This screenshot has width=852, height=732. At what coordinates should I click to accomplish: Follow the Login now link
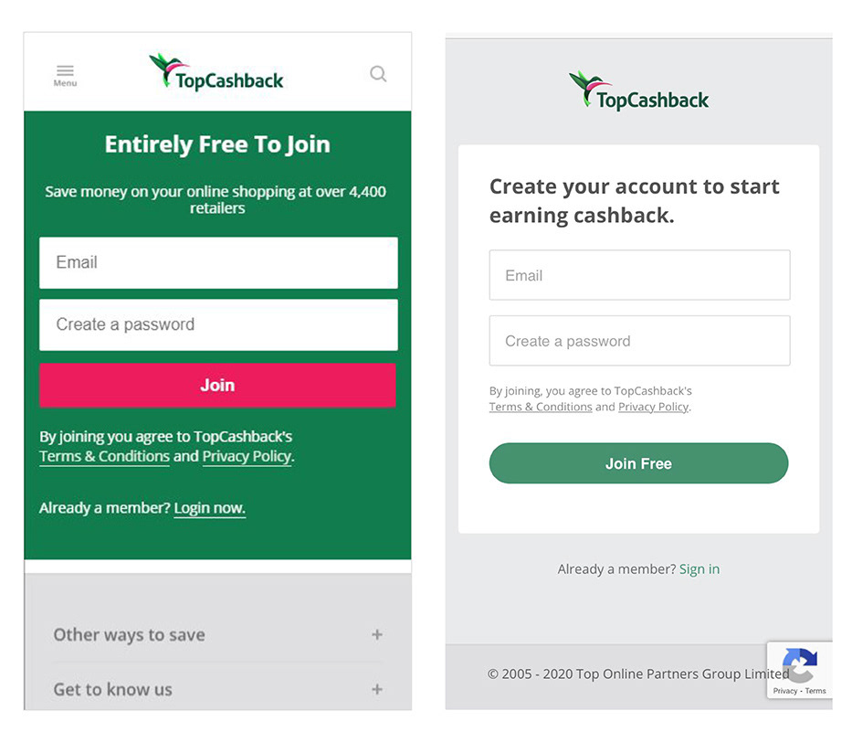click(x=210, y=508)
